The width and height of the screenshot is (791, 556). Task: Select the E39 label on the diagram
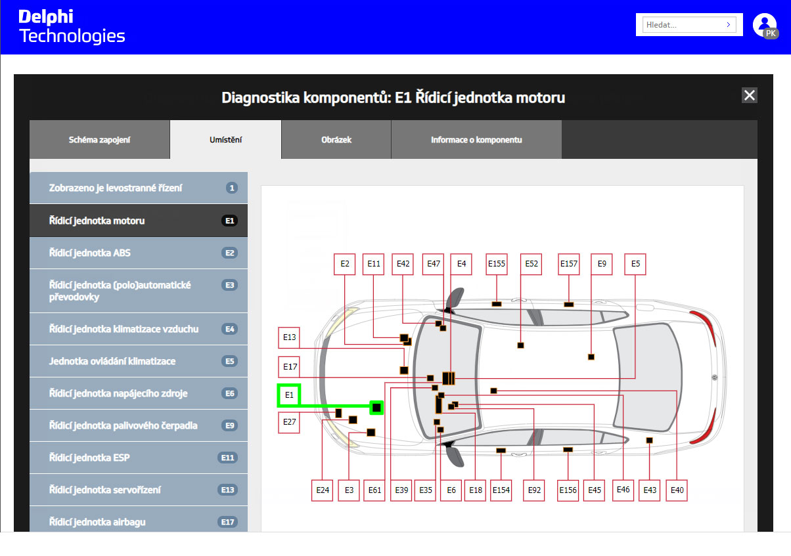[401, 490]
